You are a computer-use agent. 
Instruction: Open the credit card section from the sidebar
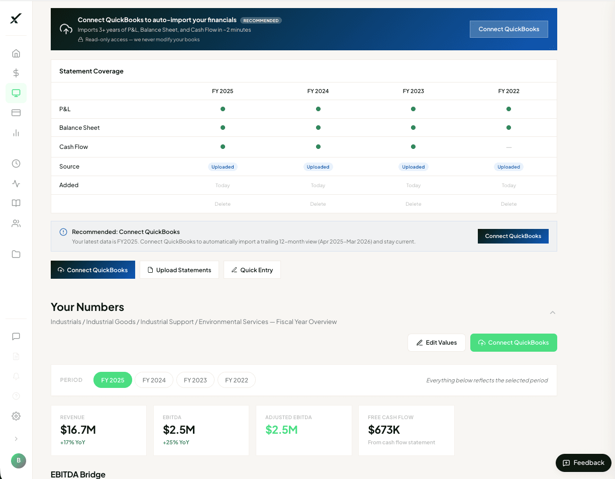point(16,113)
